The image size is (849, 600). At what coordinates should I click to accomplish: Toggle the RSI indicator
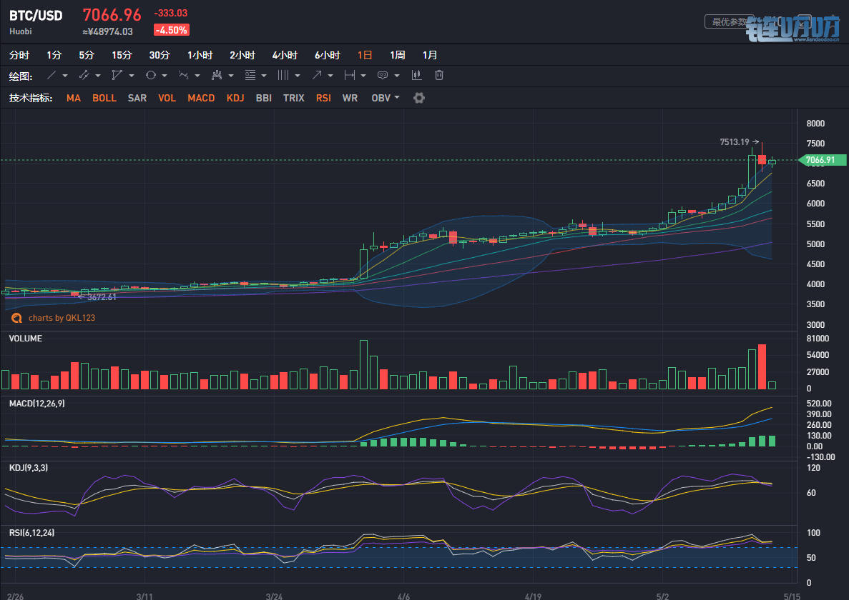click(323, 98)
